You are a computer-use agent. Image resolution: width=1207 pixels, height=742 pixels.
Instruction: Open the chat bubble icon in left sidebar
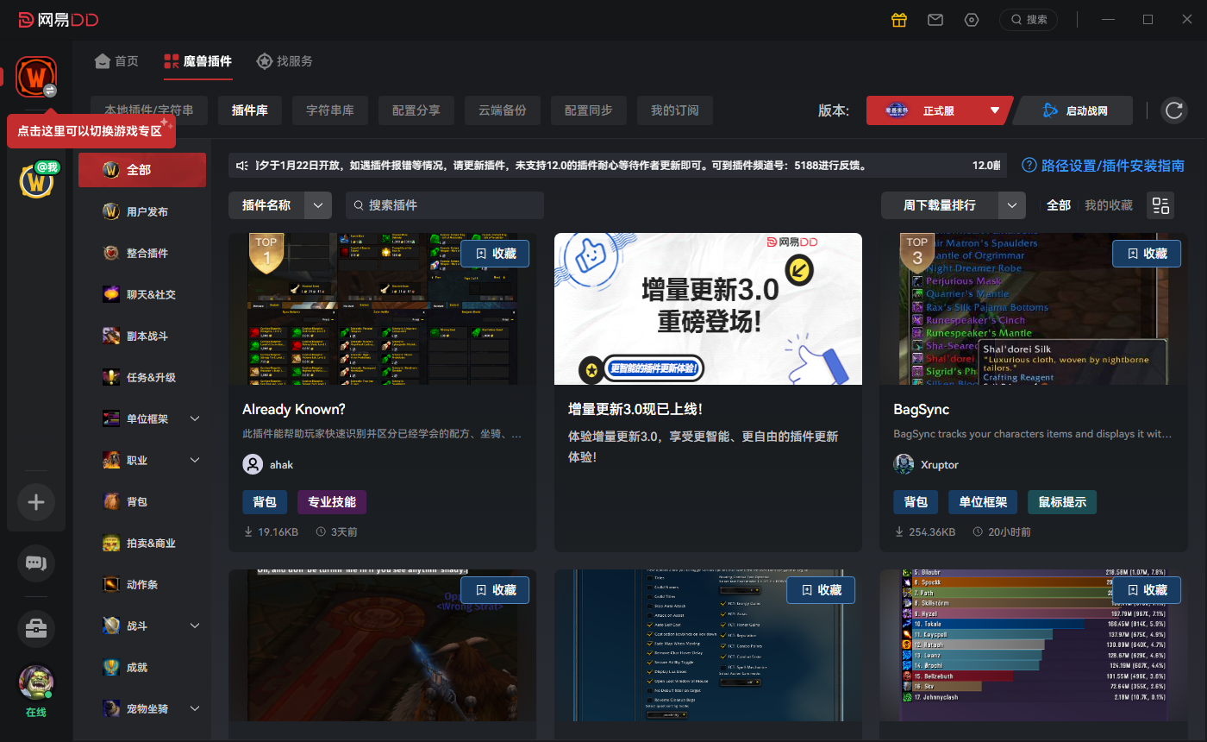point(35,563)
